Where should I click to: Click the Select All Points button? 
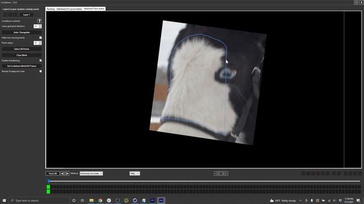22,49
